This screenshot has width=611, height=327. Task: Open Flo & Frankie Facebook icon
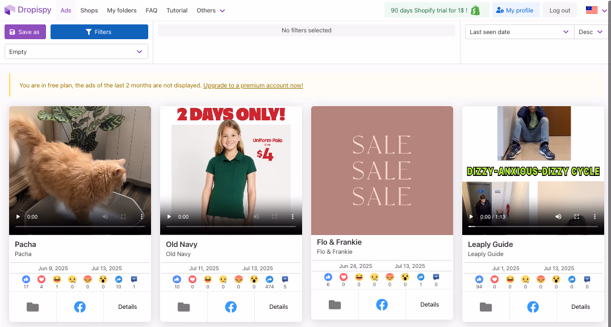[x=382, y=305]
